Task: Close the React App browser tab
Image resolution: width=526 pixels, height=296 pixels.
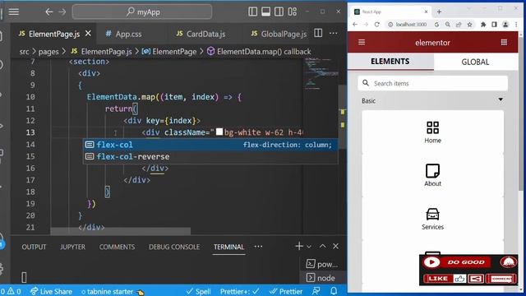Action: click(x=426, y=12)
